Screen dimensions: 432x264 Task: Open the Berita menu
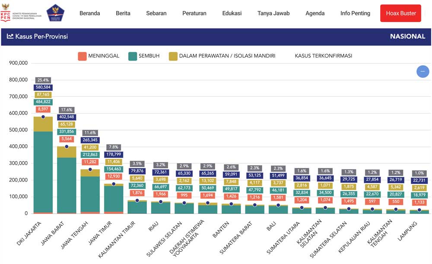coord(123,13)
